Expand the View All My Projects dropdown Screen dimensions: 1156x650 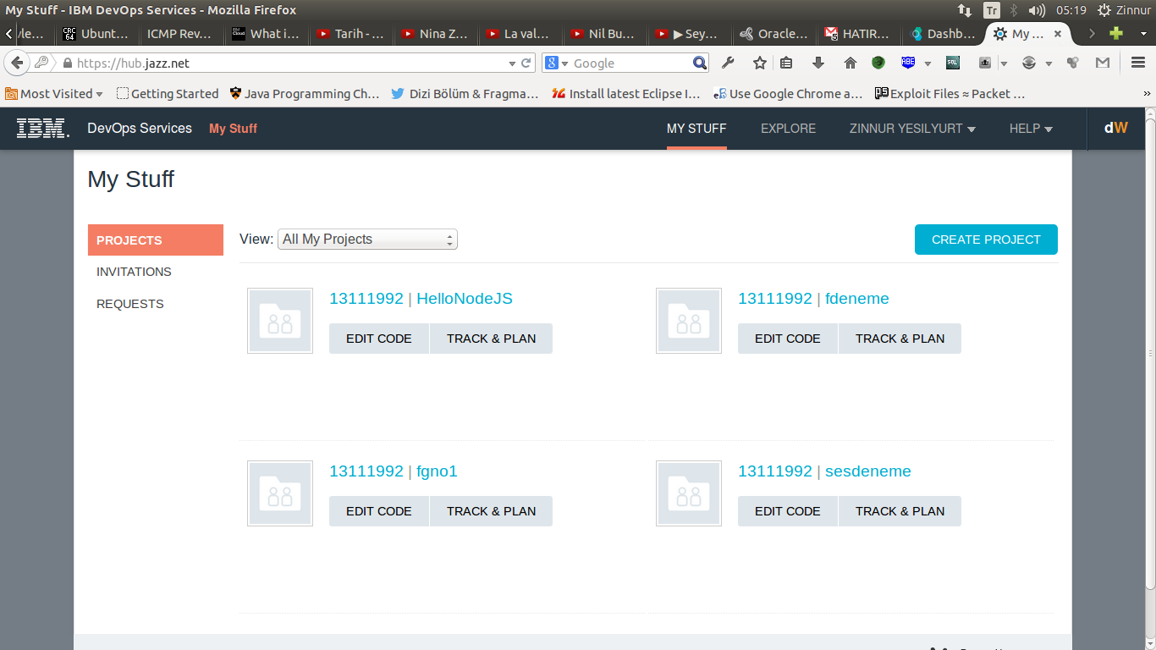[367, 240]
